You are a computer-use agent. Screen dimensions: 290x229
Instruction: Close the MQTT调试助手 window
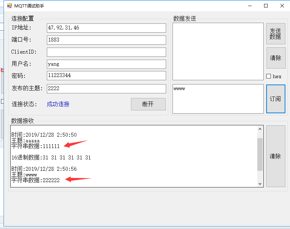coord(282,6)
